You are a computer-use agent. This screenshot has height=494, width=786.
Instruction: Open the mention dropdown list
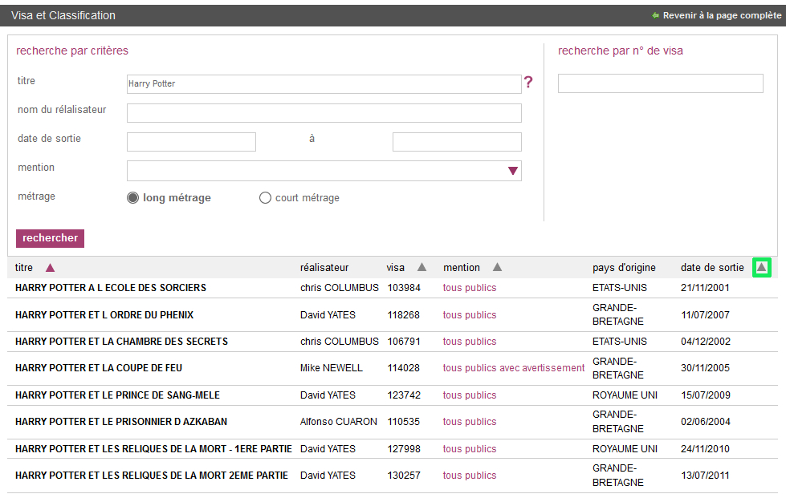click(x=513, y=171)
